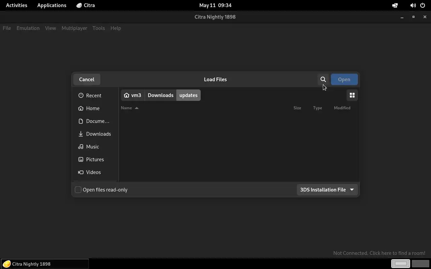Open the View menu

point(51,28)
